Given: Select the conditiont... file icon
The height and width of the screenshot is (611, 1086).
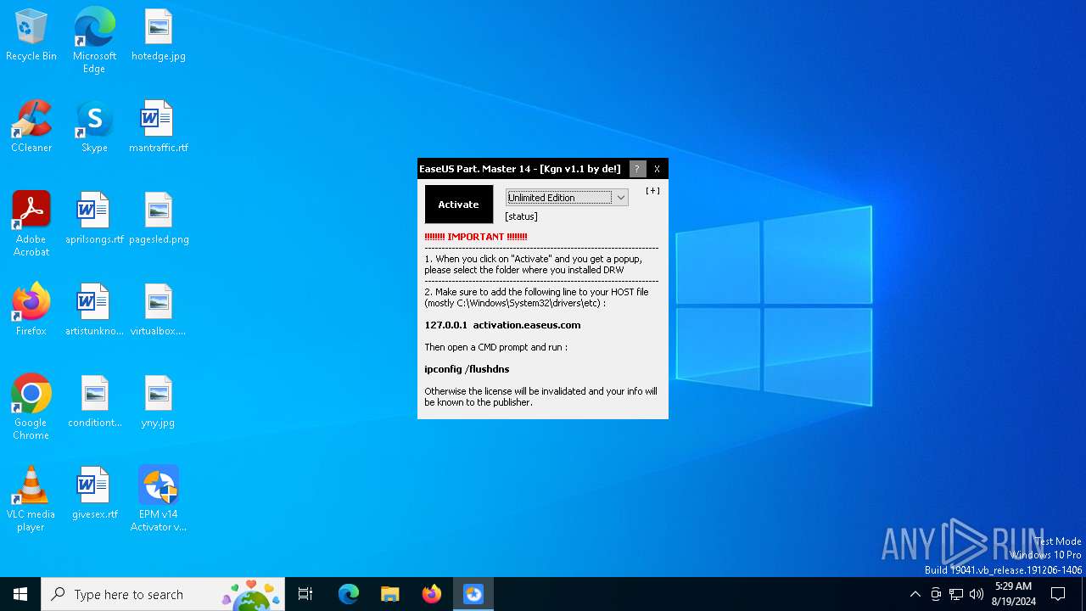Looking at the screenshot, I should pos(94,402).
